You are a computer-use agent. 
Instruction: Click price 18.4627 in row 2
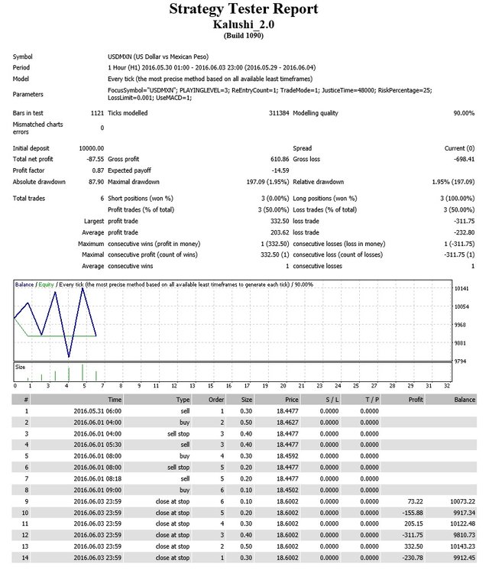[x=287, y=423]
